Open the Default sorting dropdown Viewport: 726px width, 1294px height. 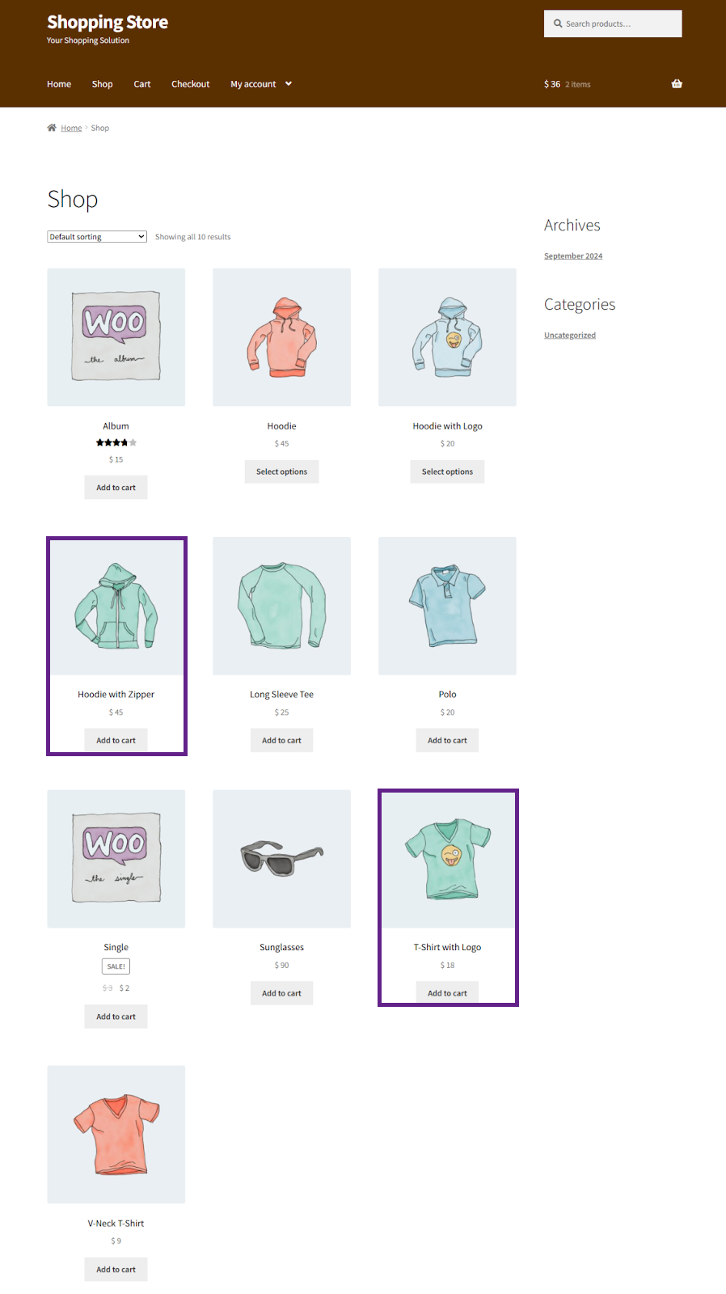click(97, 237)
